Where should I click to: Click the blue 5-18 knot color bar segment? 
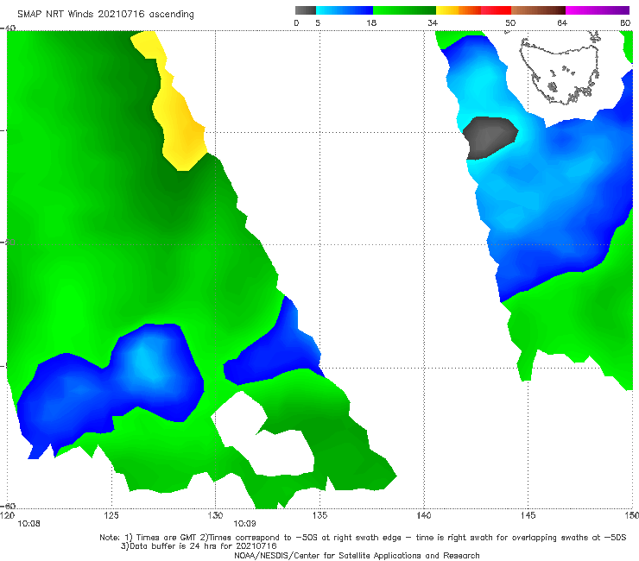coord(345,10)
